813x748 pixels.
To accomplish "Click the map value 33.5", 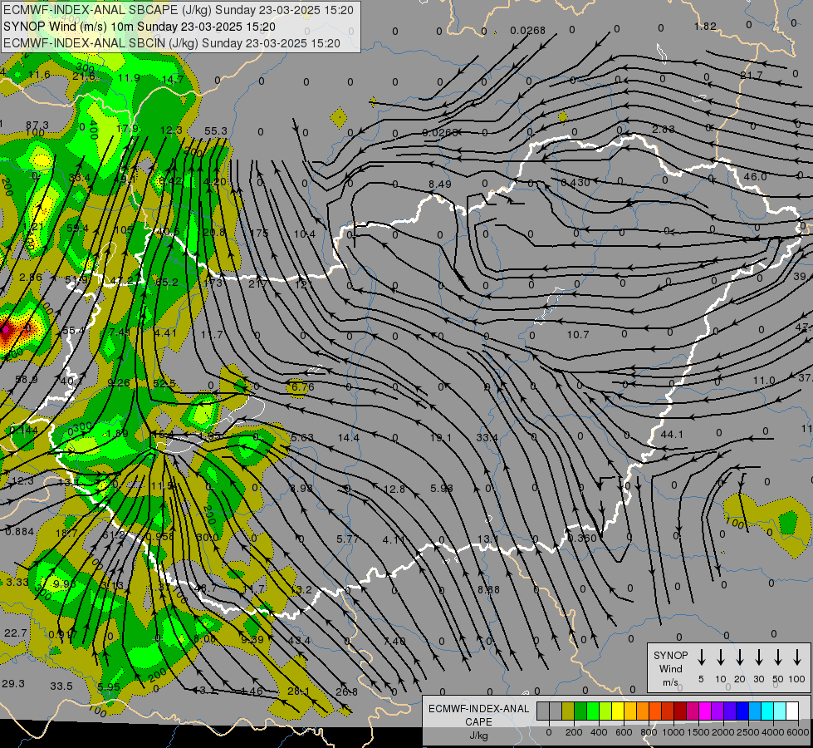I will (61, 686).
